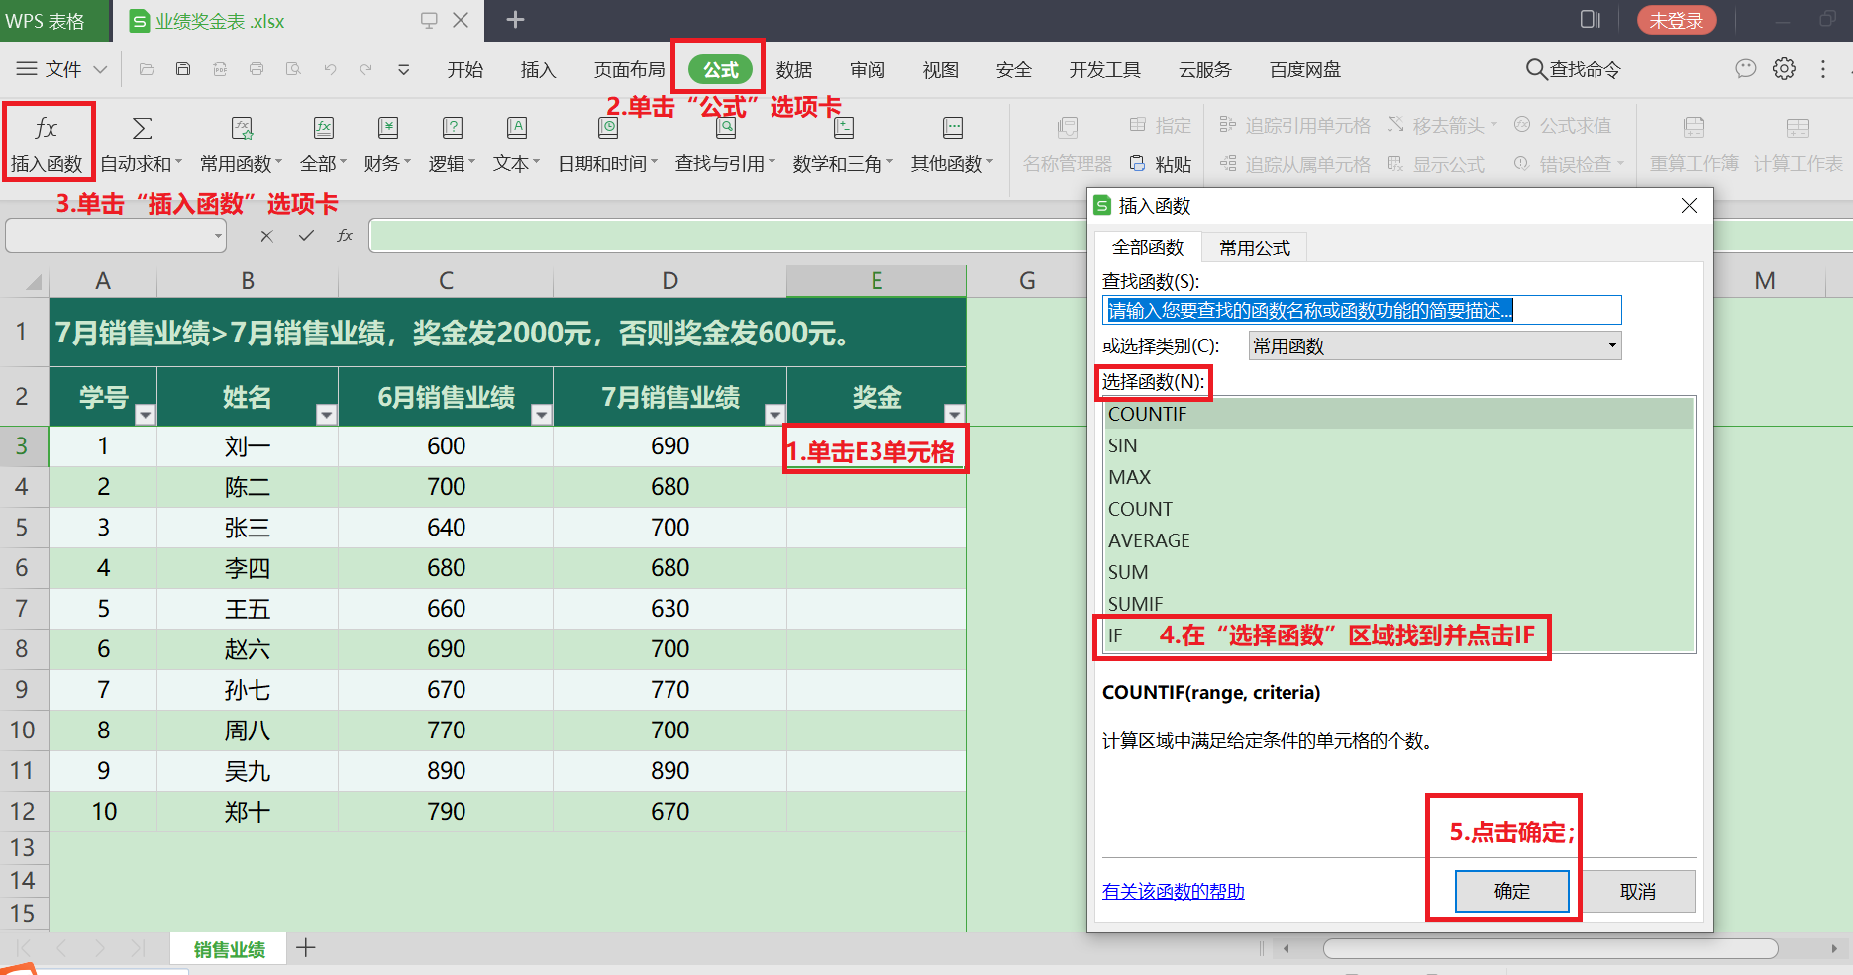Open the Financial (财务) functions icon

387,129
